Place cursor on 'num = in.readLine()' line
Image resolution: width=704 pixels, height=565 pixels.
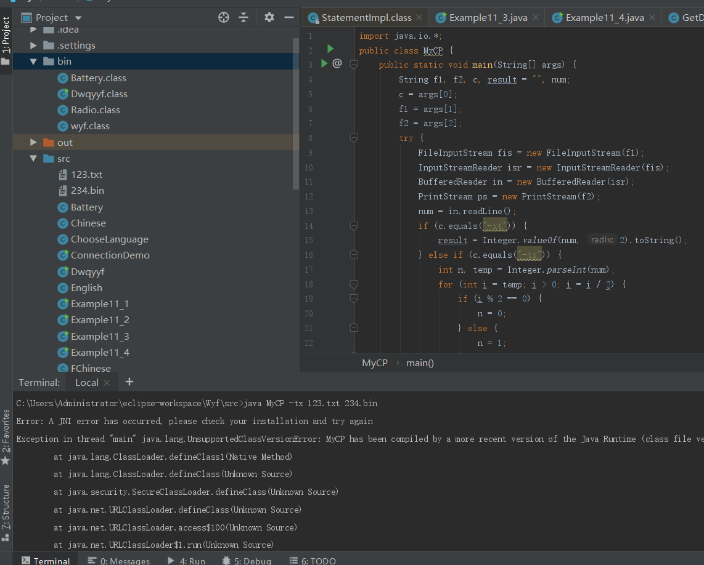(467, 211)
